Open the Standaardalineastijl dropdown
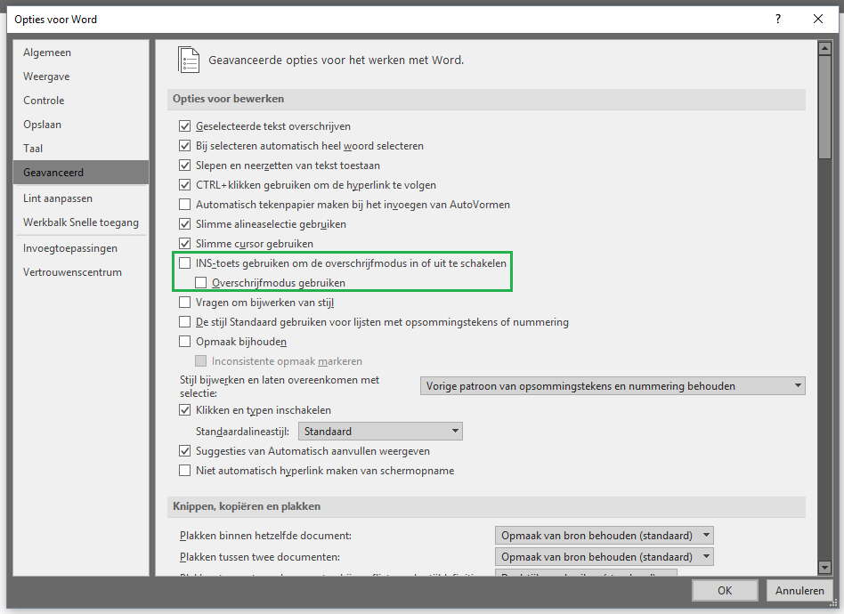This screenshot has width=844, height=614. [380, 431]
